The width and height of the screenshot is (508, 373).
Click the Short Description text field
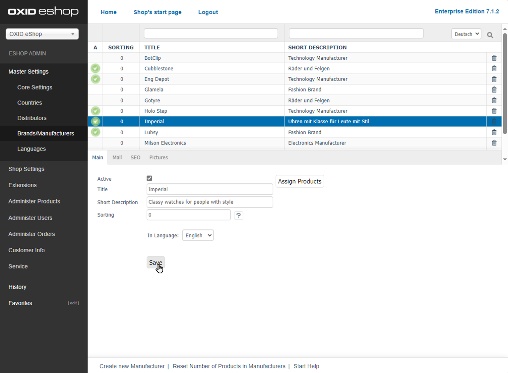point(210,202)
